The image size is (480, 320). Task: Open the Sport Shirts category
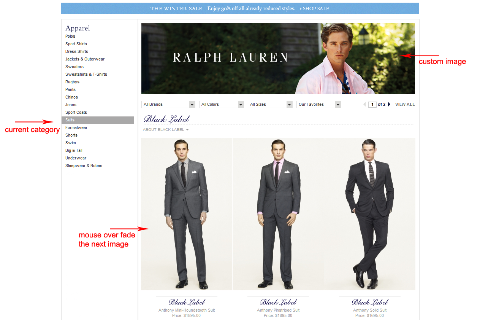[76, 44]
